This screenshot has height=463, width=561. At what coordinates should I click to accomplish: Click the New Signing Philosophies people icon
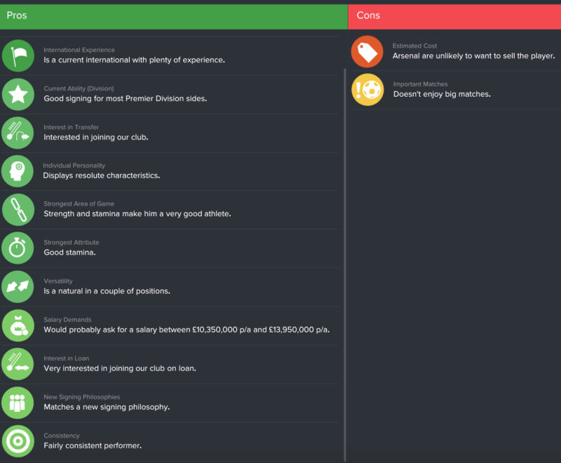pyautogui.click(x=18, y=403)
